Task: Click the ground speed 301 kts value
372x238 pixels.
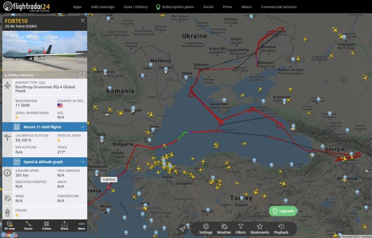Action: tap(22, 175)
